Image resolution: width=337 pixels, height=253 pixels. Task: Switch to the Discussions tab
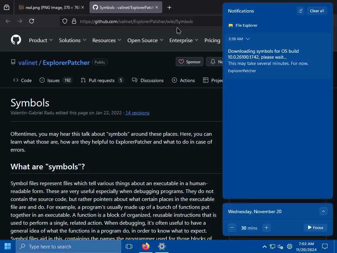tap(148, 80)
